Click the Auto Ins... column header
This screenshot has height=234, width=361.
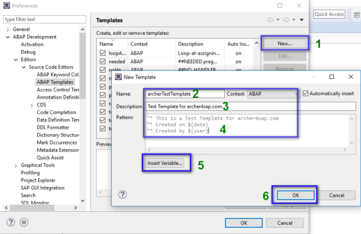[x=239, y=44]
